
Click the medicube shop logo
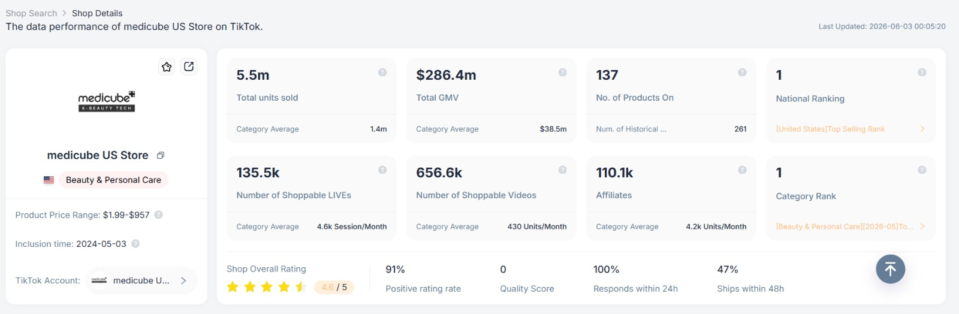coord(107,101)
